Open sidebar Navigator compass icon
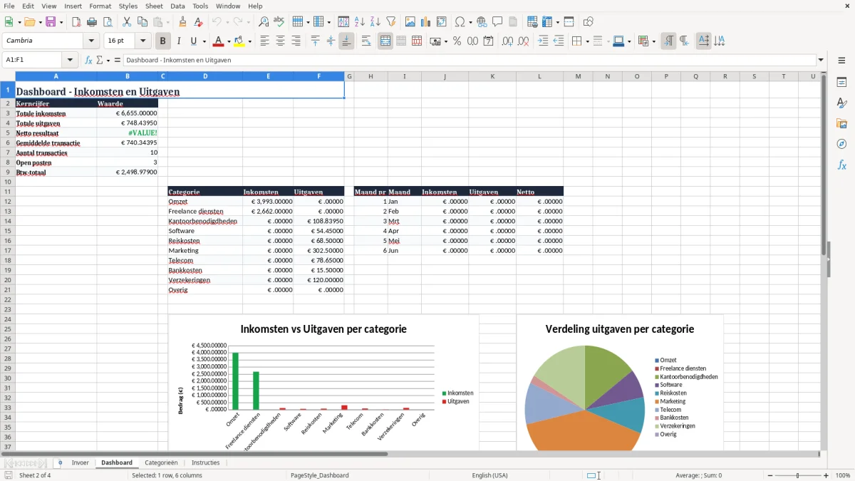 [841, 144]
